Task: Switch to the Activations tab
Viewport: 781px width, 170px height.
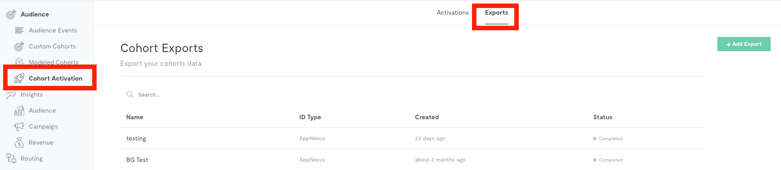Action: (x=452, y=12)
